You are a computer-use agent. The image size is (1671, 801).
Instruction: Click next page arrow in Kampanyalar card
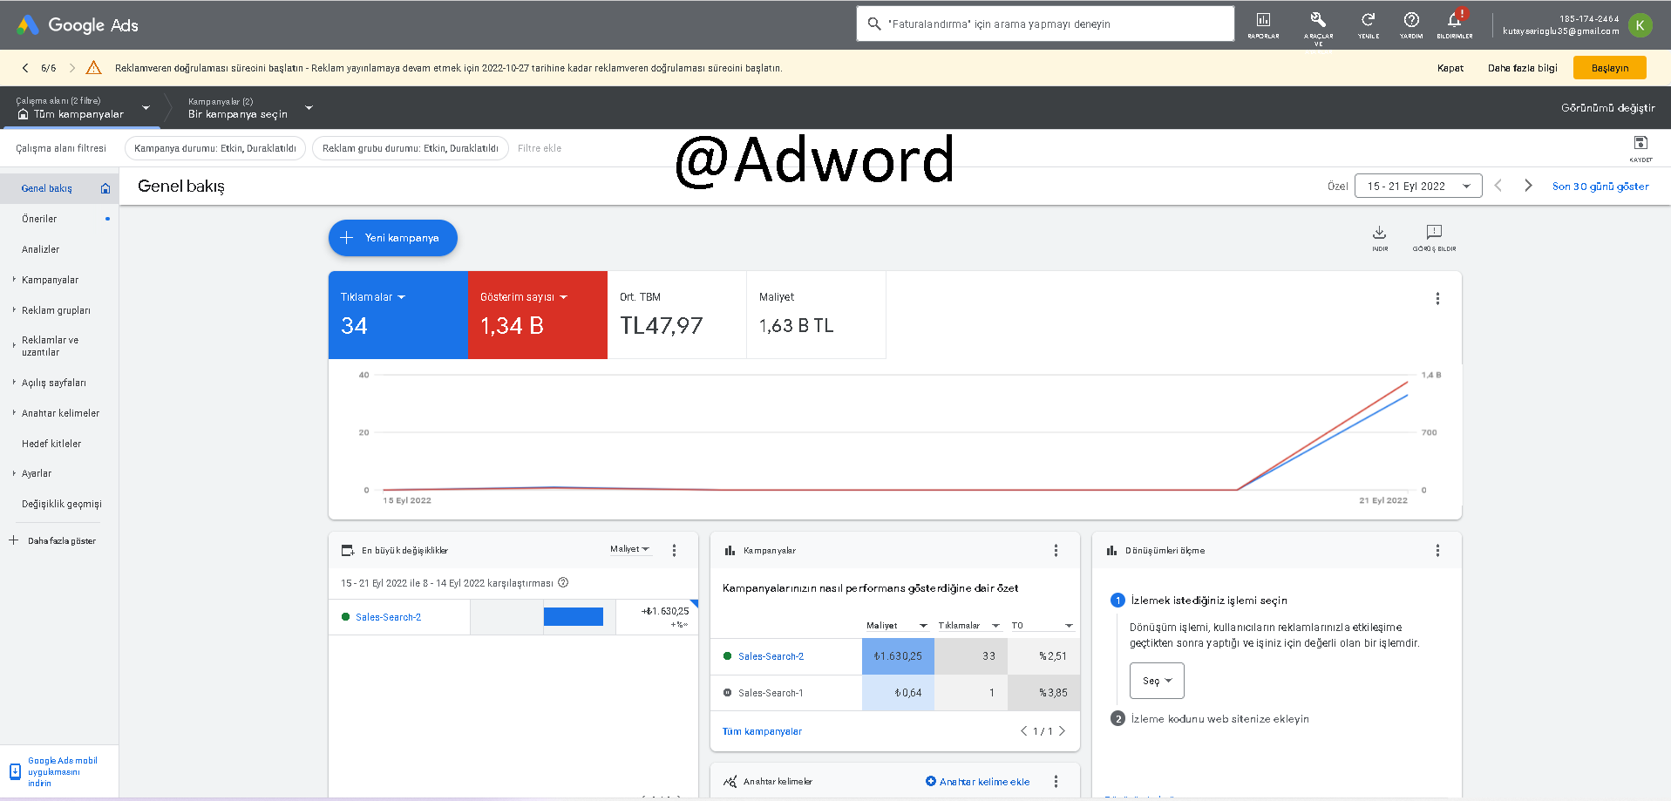click(1062, 730)
